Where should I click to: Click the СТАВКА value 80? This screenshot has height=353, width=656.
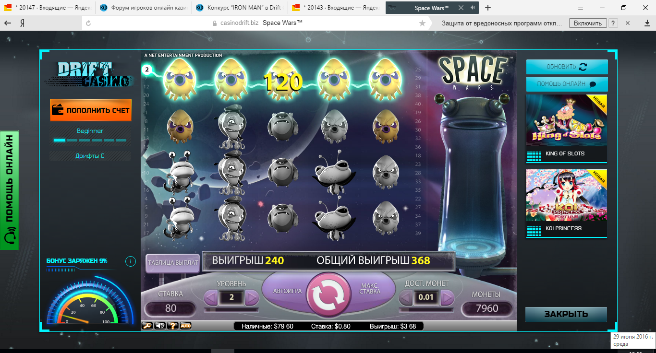[x=170, y=308]
